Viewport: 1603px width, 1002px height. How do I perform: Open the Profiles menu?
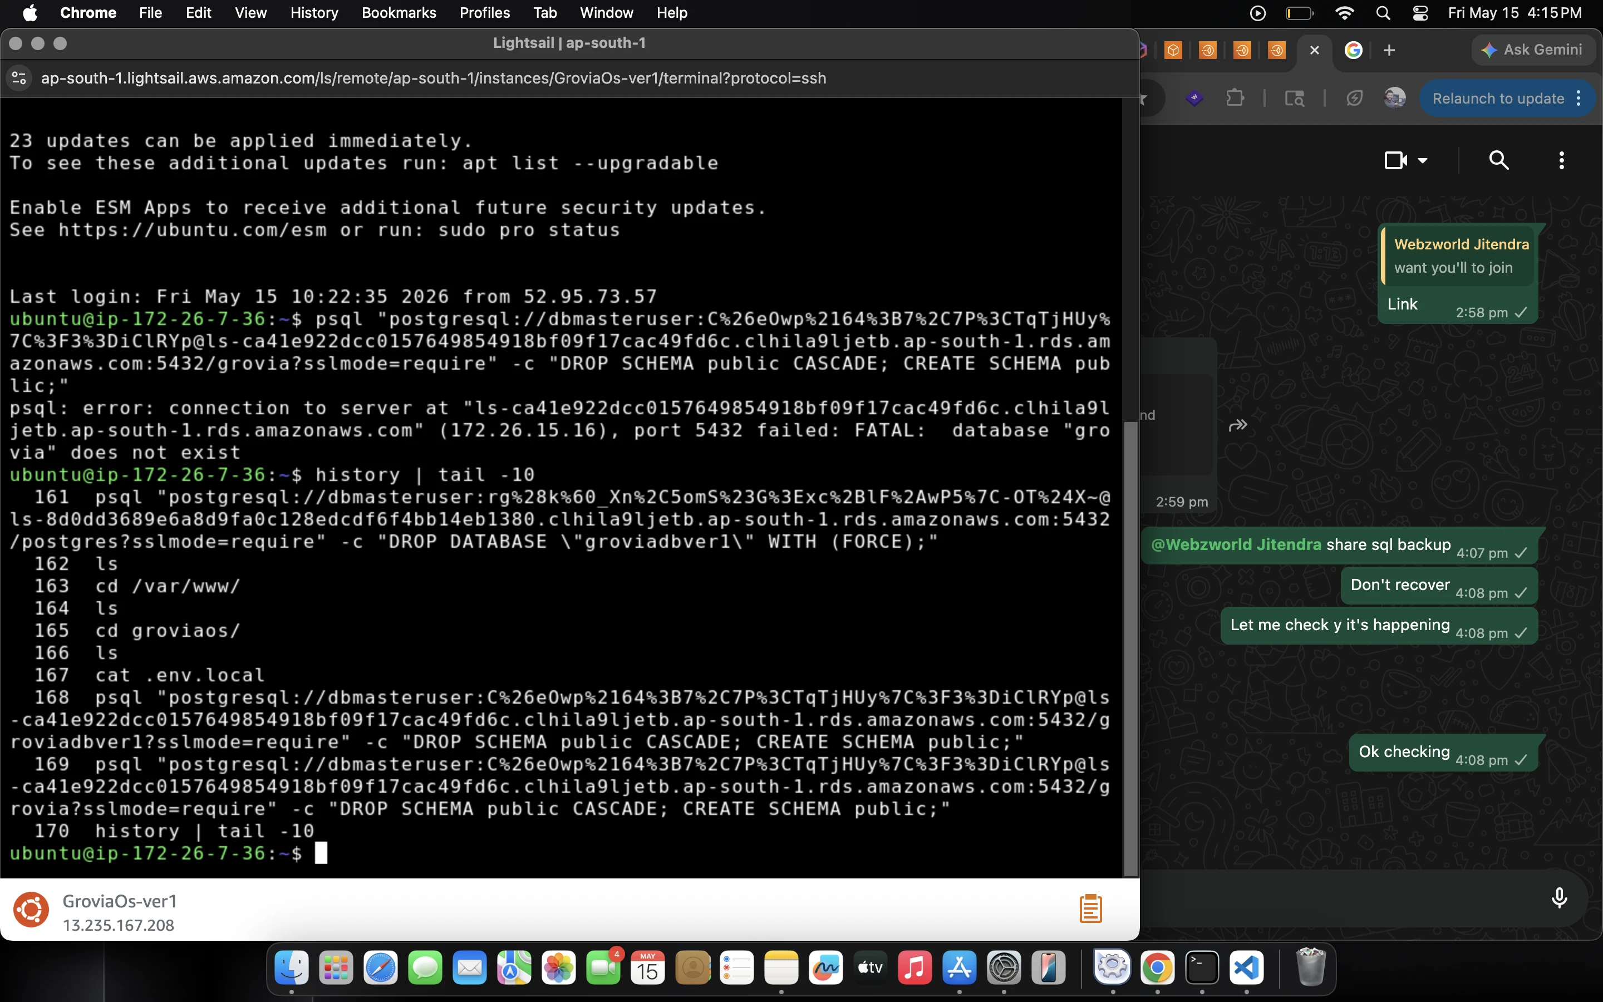(484, 13)
